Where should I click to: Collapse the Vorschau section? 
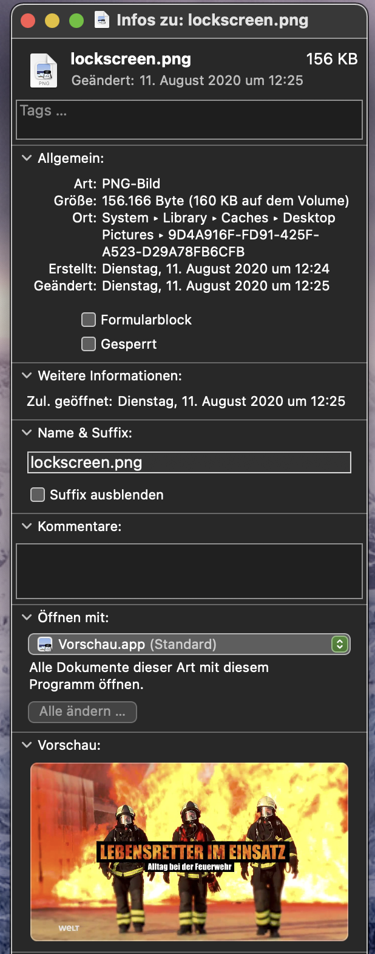(x=27, y=745)
